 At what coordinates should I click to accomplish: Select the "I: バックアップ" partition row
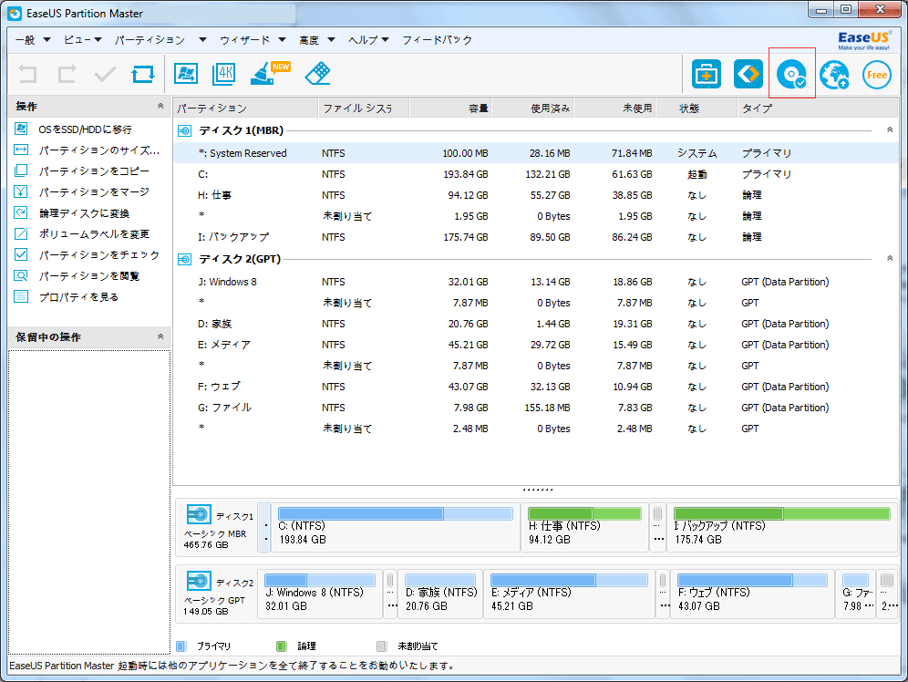536,237
